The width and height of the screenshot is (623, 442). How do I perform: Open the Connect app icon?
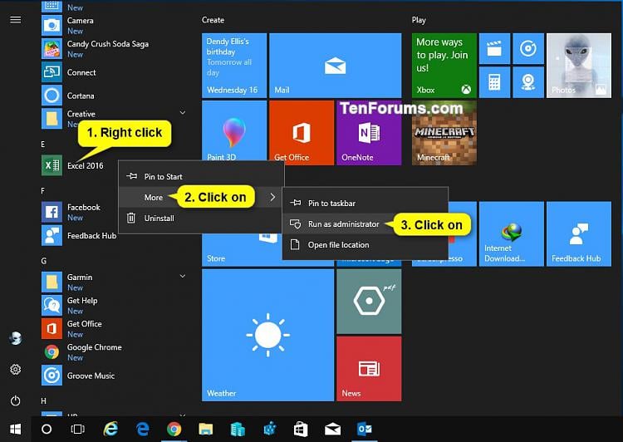coord(52,72)
